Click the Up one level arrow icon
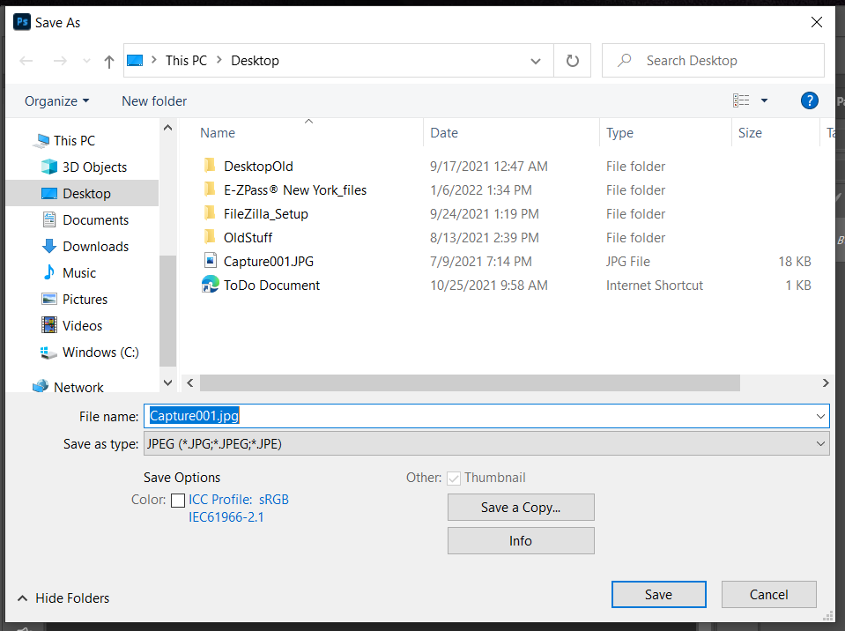The height and width of the screenshot is (631, 845). point(109,61)
